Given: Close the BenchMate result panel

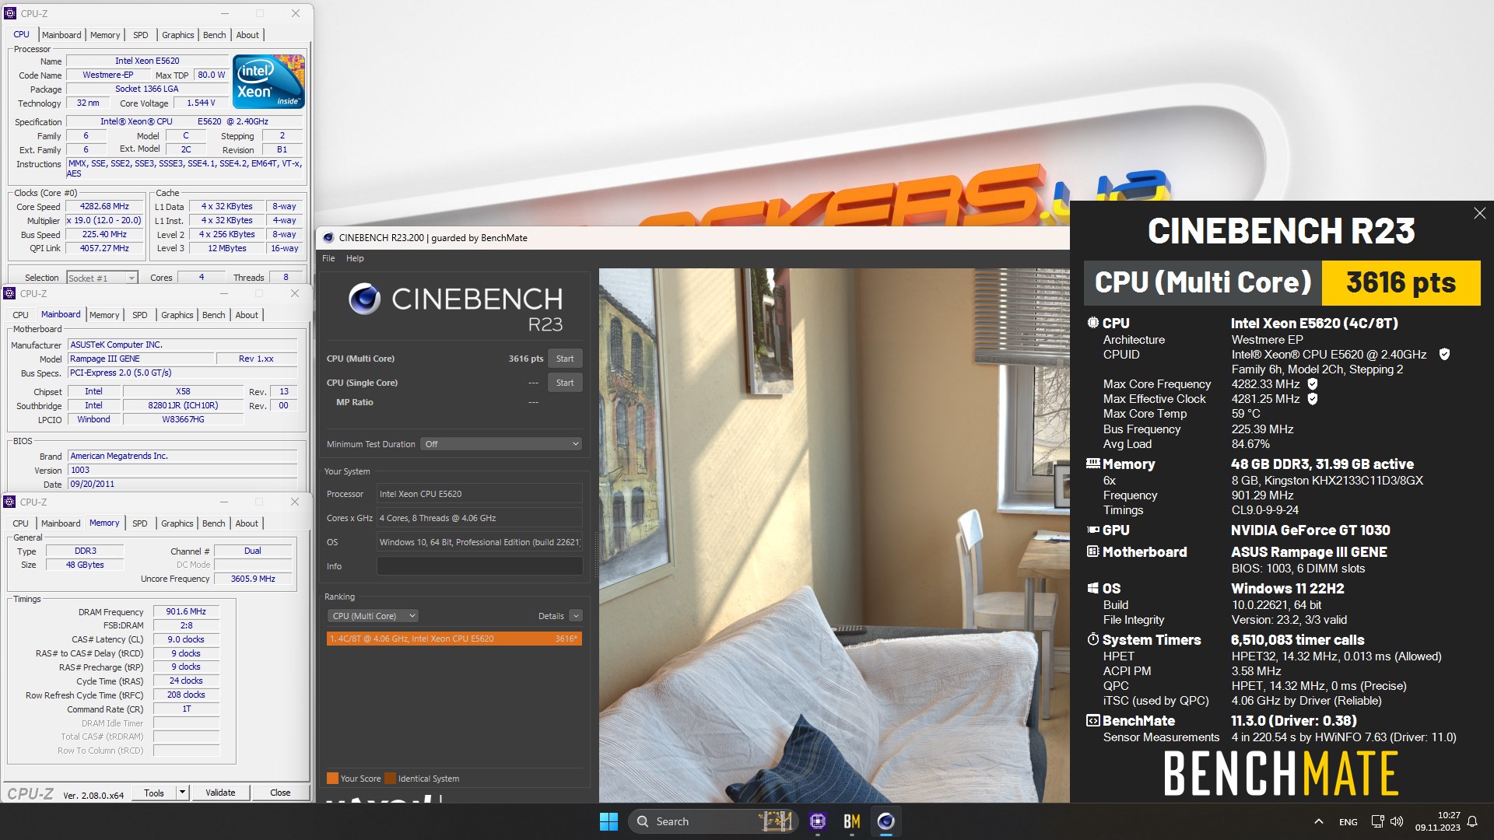Looking at the screenshot, I should [x=1479, y=213].
